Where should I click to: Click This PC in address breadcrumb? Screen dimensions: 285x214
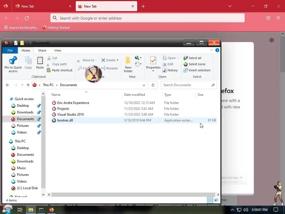pyautogui.click(x=48, y=85)
